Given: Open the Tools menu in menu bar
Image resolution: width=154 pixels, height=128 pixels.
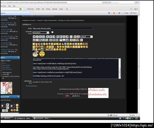Looking at the screenshot, I should 9,6.
